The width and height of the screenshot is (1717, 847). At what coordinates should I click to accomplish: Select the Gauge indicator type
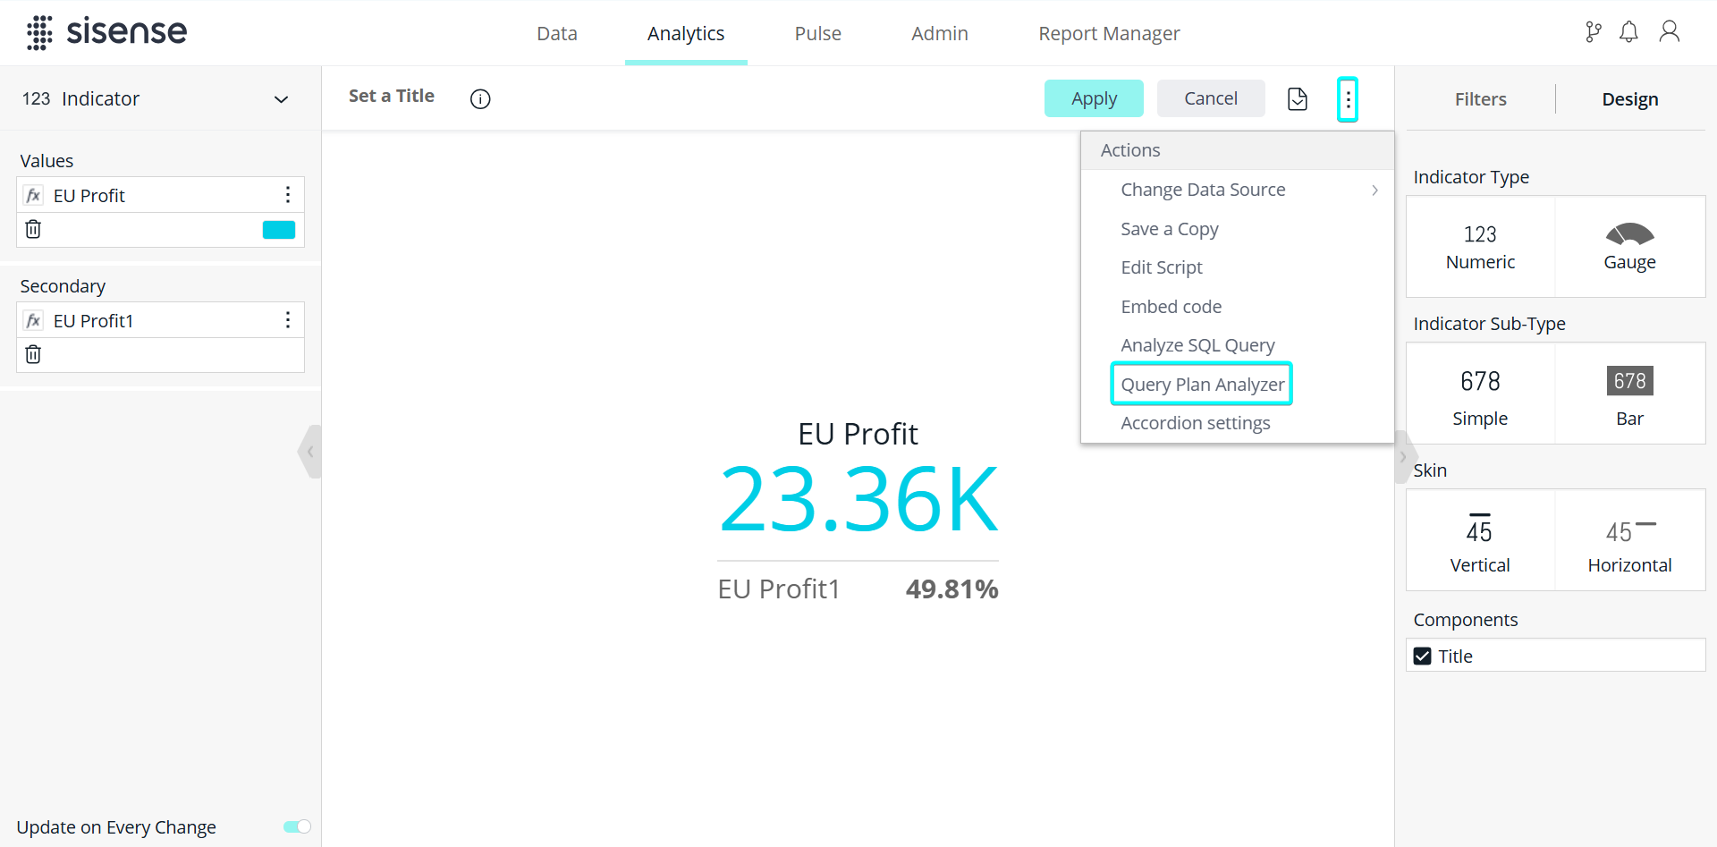click(1629, 247)
